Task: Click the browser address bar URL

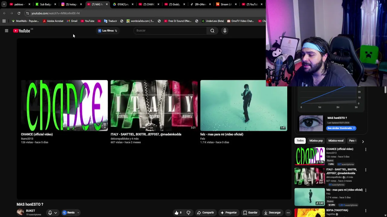Action: point(56,13)
